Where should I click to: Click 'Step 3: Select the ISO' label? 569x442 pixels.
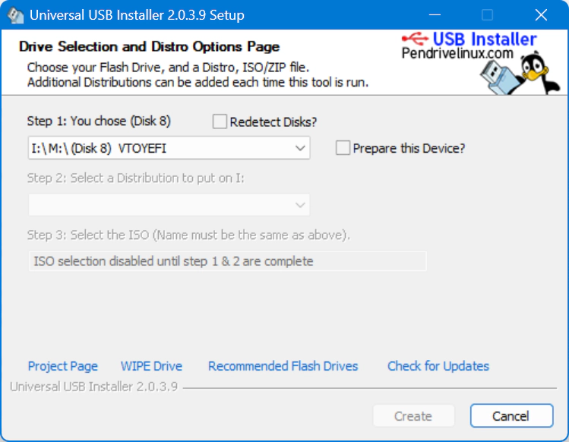click(188, 235)
